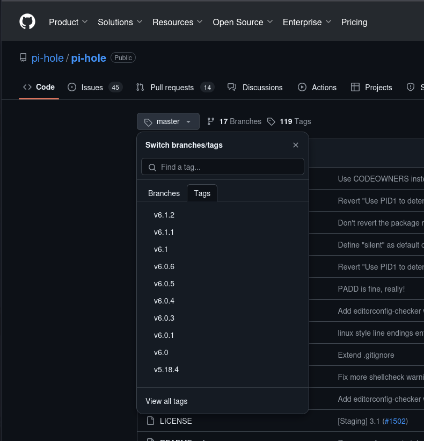Viewport: 424px width, 441px height.
Task: Open the Issues tab
Action: click(x=95, y=87)
